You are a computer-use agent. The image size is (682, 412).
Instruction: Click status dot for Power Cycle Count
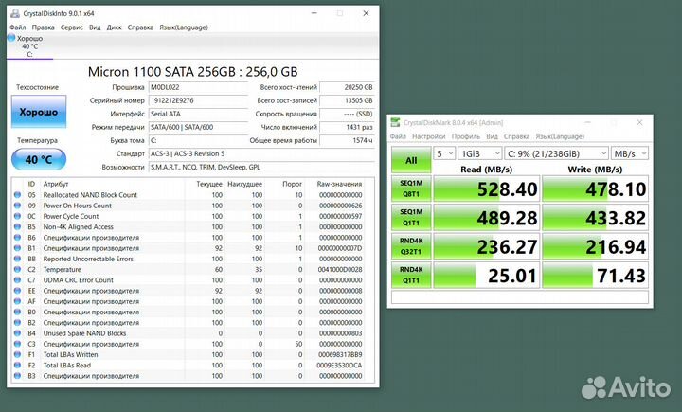click(17, 216)
